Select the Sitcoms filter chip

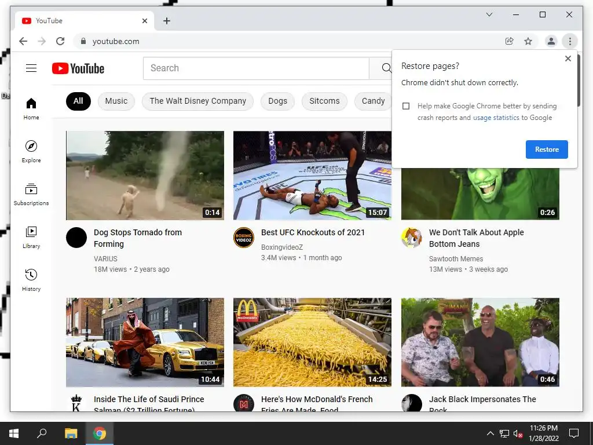tap(324, 101)
